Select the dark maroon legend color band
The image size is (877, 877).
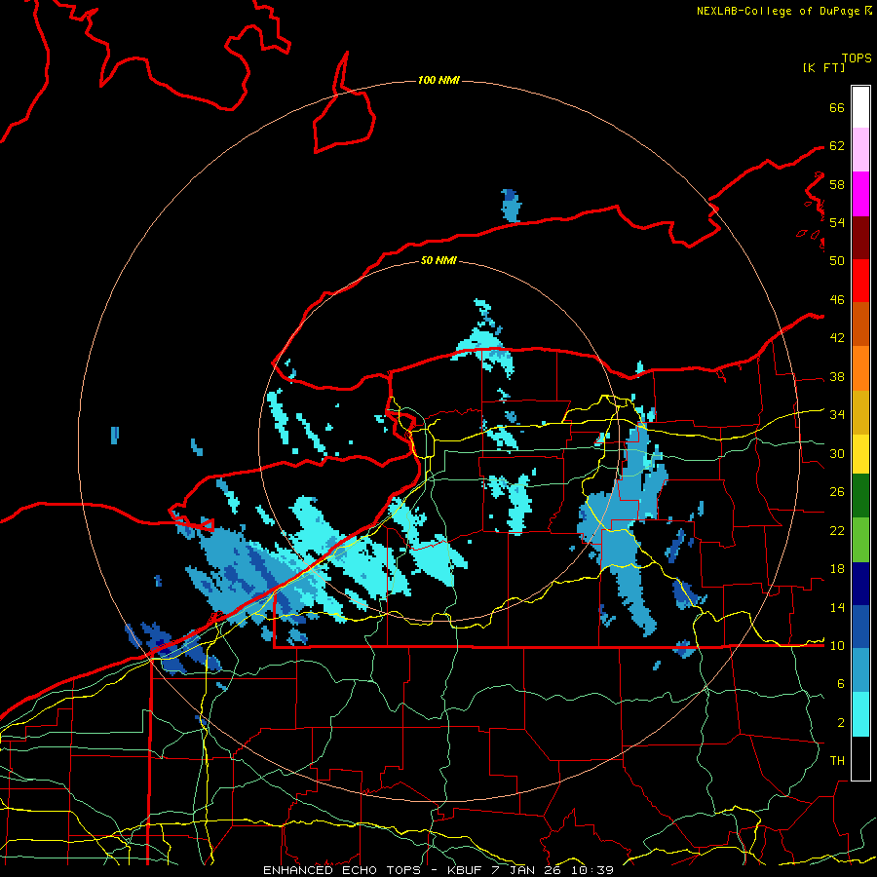click(x=860, y=238)
